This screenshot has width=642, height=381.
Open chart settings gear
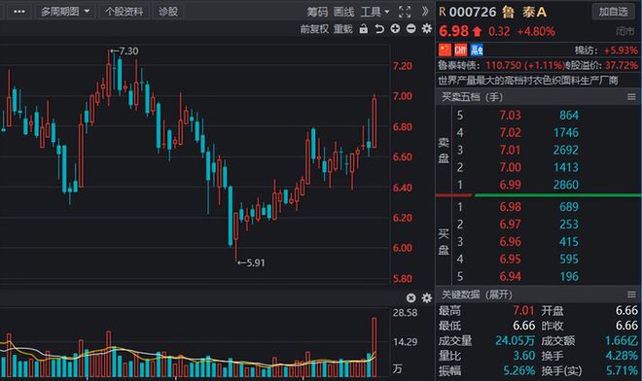427,28
